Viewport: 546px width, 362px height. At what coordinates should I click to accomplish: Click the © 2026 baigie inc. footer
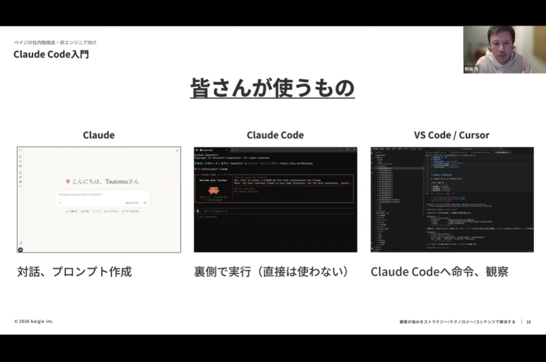(34, 322)
